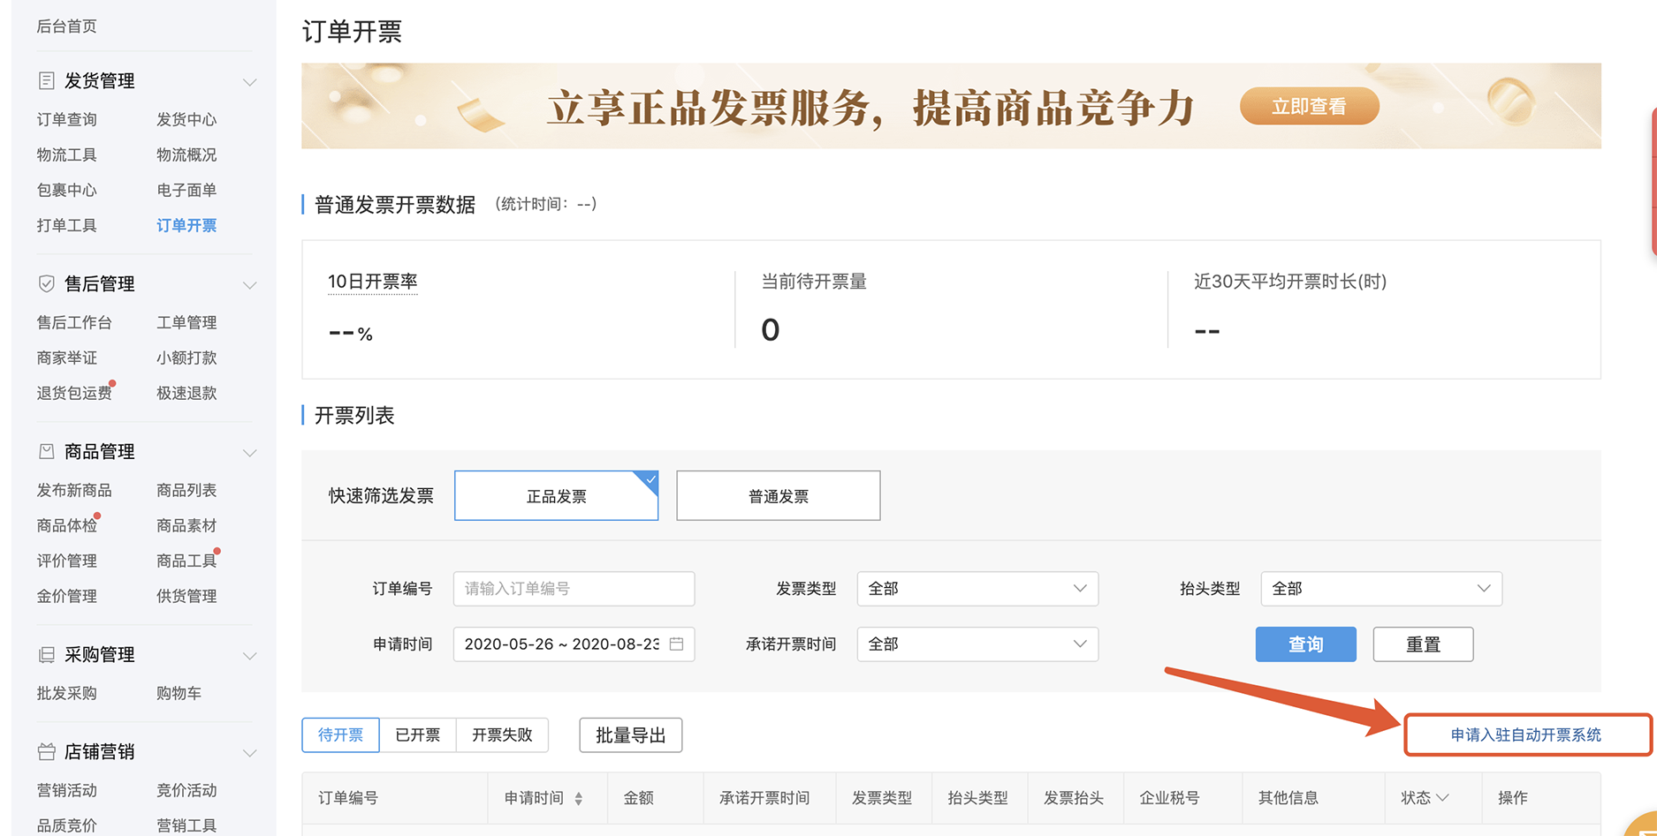Click the 订单编号 input field
This screenshot has height=836, width=1657.
(574, 589)
